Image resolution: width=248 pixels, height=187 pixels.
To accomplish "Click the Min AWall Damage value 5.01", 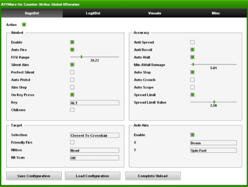I will 213,68.
